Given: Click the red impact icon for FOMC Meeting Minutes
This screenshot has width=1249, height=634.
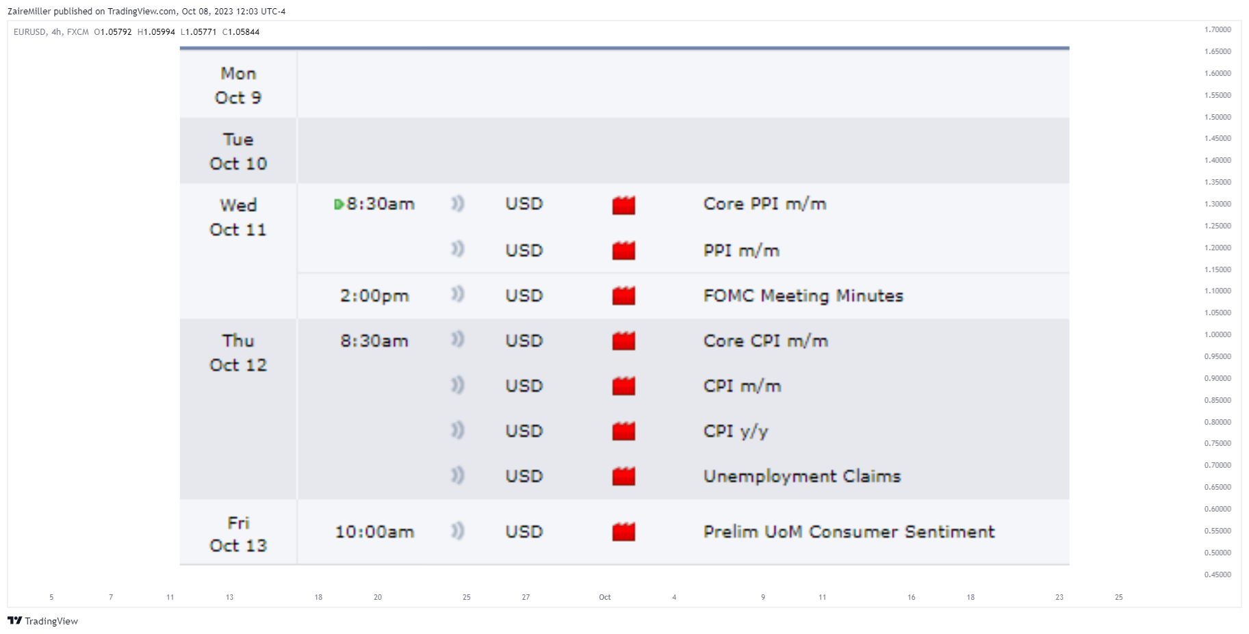Looking at the screenshot, I should tap(623, 295).
